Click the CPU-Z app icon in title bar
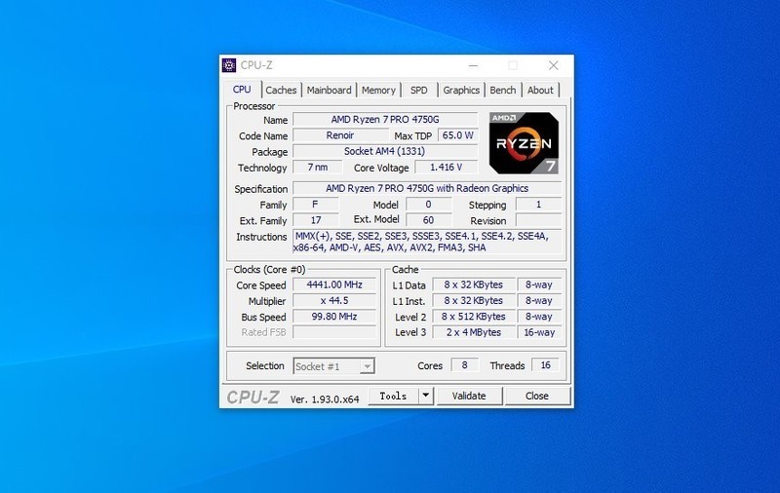This screenshot has width=780, height=493. point(229,65)
